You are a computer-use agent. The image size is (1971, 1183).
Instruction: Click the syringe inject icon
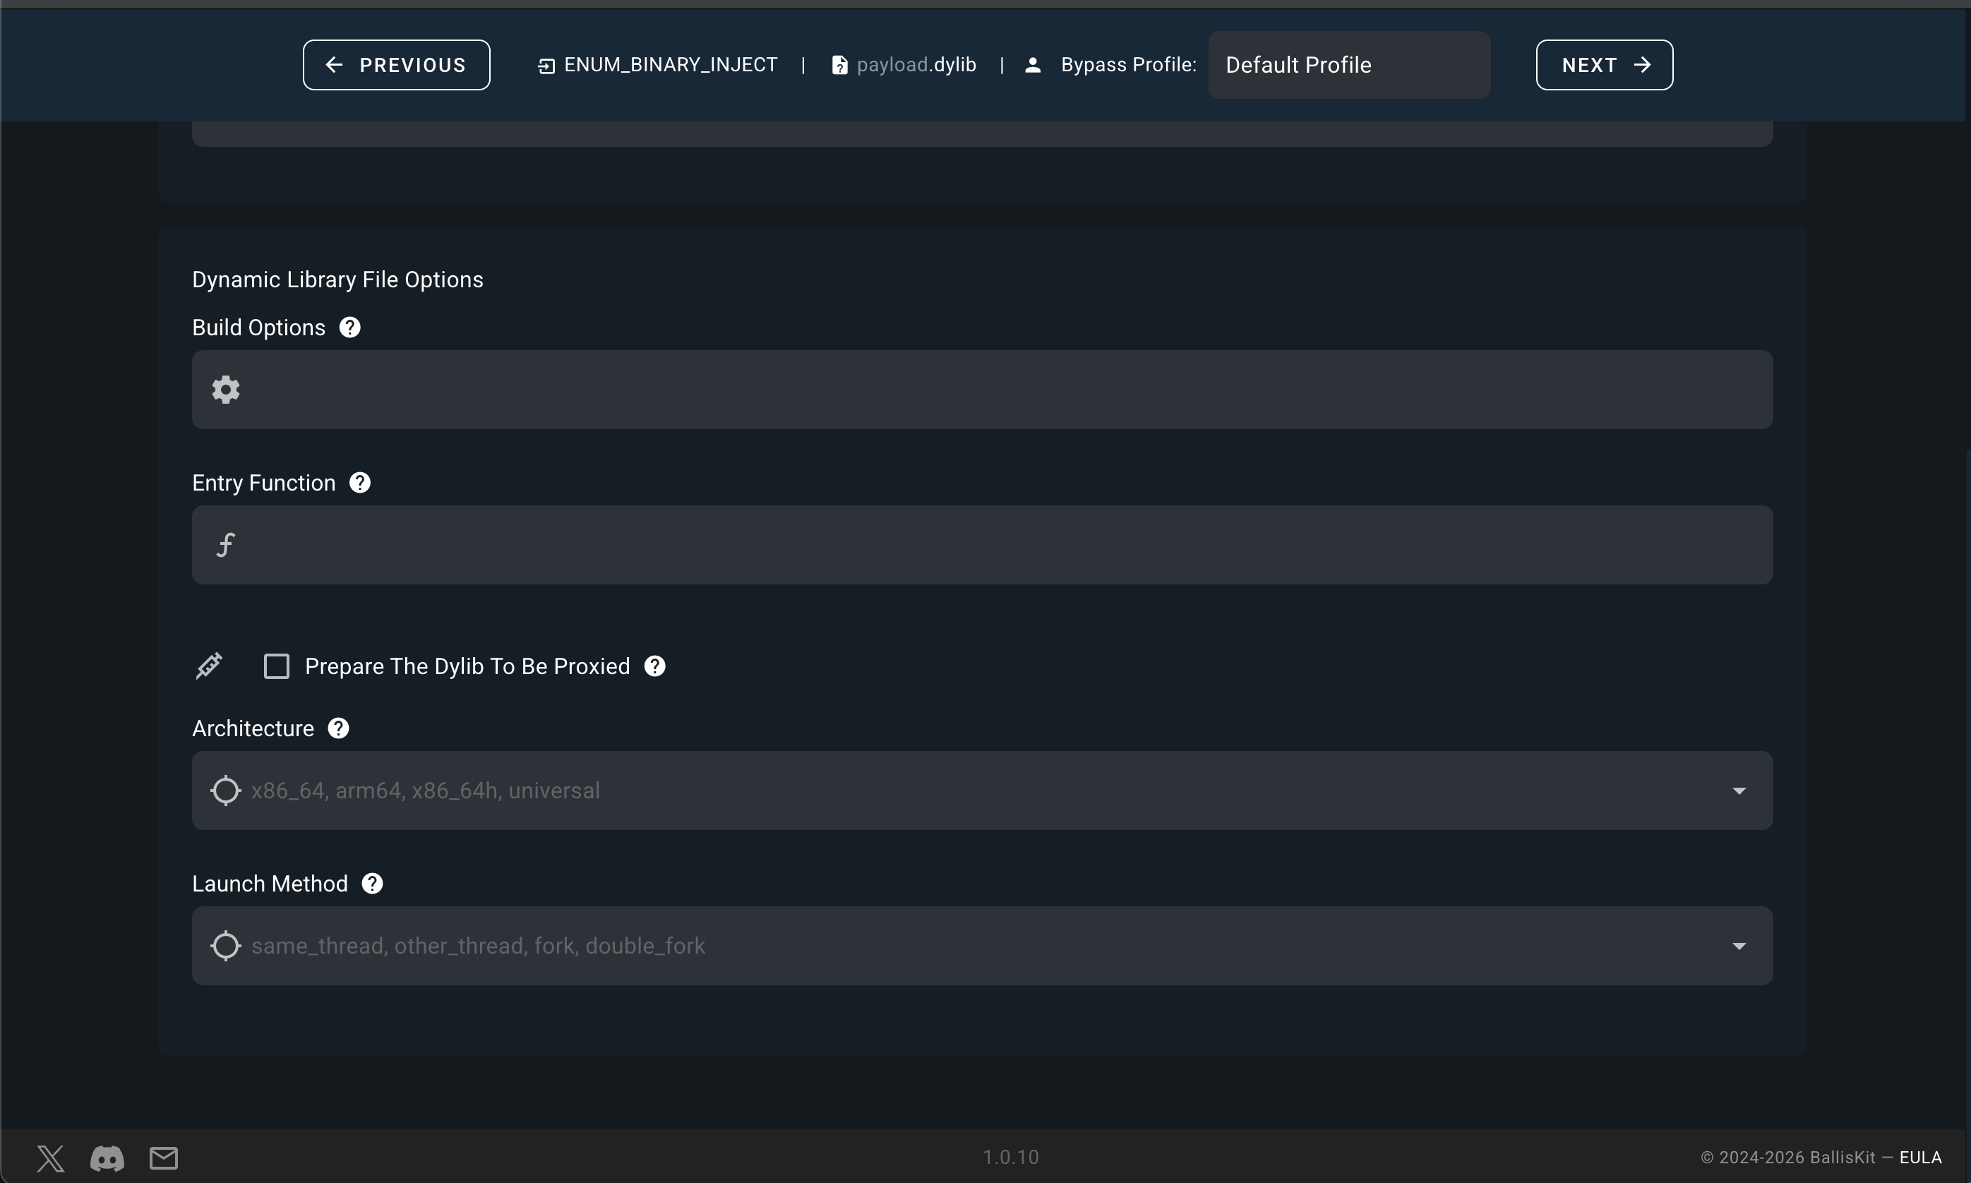[209, 666]
